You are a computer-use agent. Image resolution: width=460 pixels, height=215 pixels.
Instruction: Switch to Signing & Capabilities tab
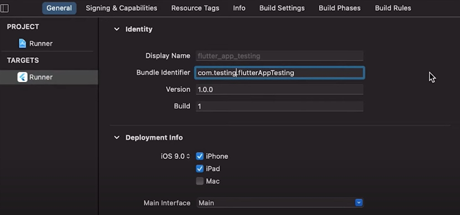(121, 8)
